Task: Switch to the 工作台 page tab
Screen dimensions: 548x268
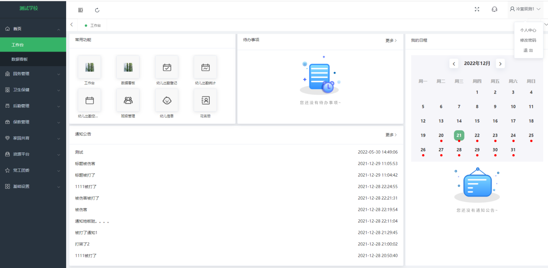Action: pos(92,26)
